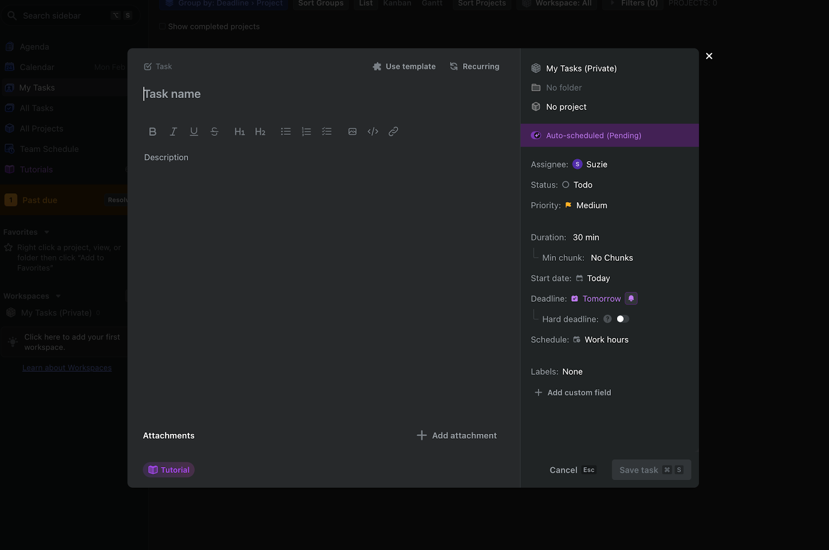Toggle bold formatting in description toolbar
Screen dimensions: 829x550
[x=152, y=132]
